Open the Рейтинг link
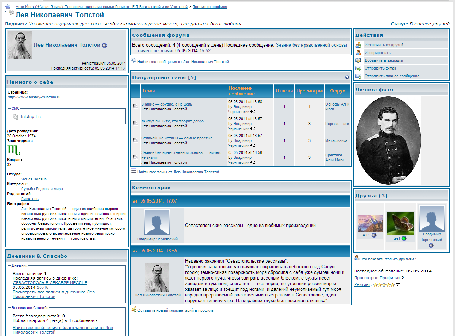Screen dimensions: 455x336 [362, 284]
